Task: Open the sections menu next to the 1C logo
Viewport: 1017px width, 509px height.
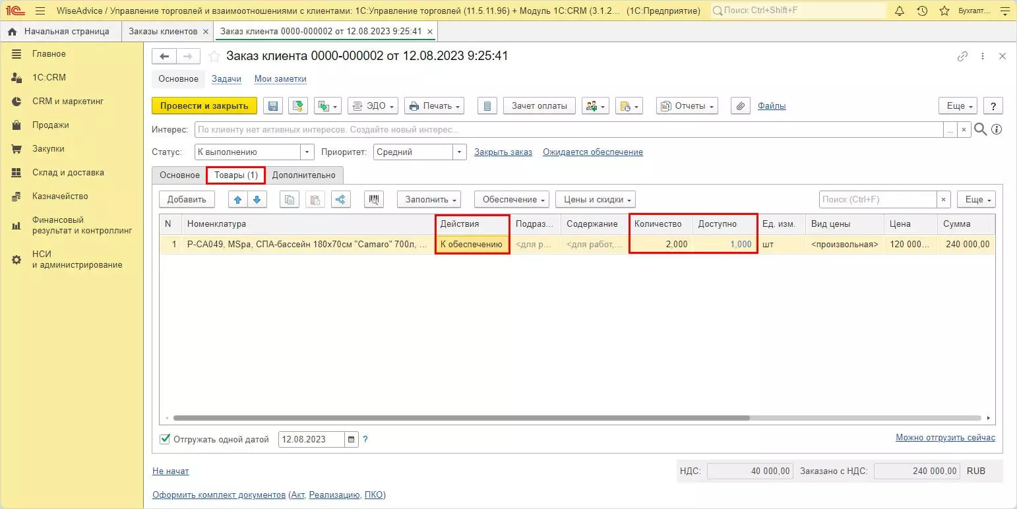Action: click(40, 11)
